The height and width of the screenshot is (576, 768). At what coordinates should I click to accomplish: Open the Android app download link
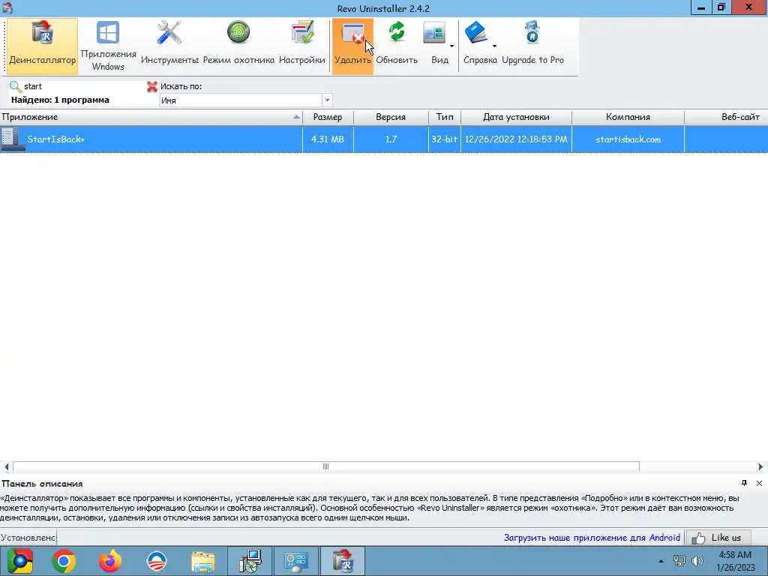tap(592, 538)
